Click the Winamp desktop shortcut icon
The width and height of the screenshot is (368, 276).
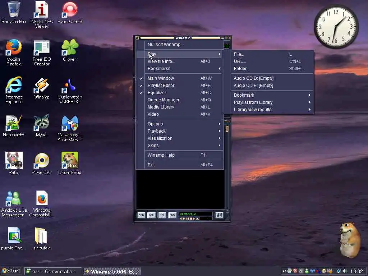tap(42, 88)
